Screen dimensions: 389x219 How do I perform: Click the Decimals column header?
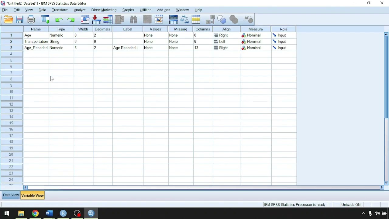102,29
